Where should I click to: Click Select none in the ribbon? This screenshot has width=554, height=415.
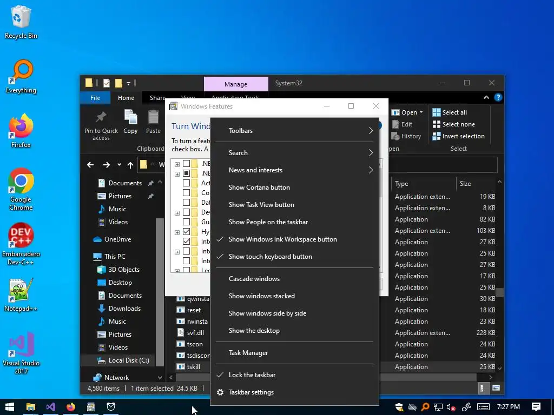click(454, 124)
